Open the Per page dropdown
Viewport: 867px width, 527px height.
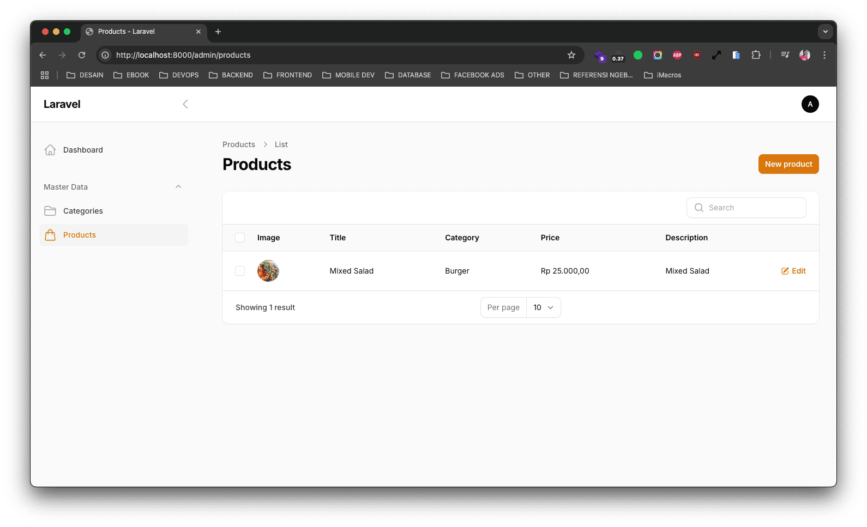click(543, 307)
